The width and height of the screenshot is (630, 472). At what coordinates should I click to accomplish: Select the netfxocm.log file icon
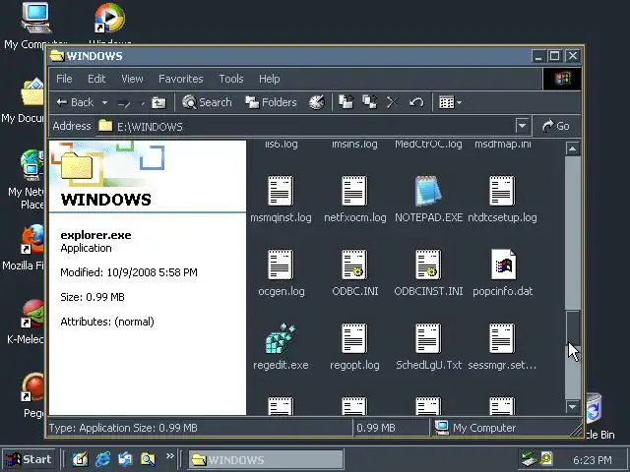354,191
